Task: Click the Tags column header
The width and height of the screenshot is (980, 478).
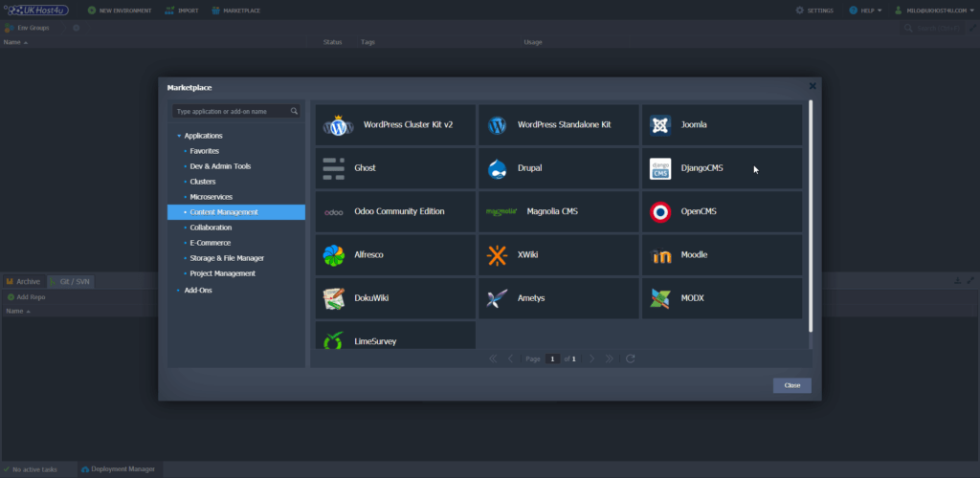Action: 367,42
